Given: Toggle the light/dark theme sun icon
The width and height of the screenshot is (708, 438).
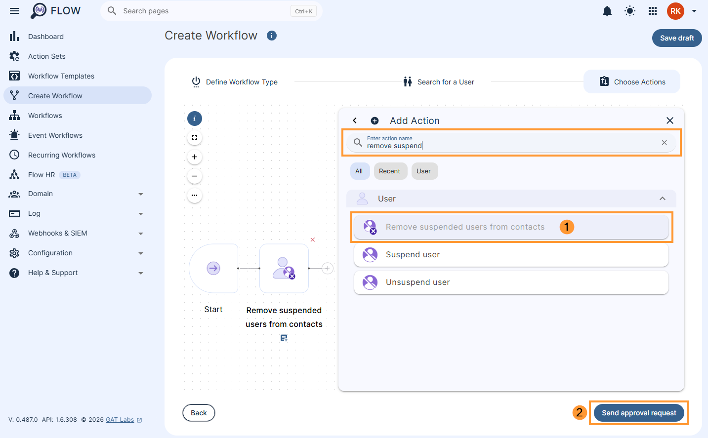Looking at the screenshot, I should (630, 11).
